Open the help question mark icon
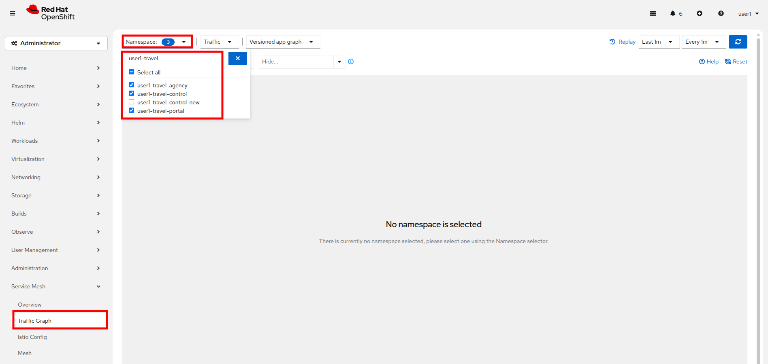The width and height of the screenshot is (768, 364). (x=721, y=13)
